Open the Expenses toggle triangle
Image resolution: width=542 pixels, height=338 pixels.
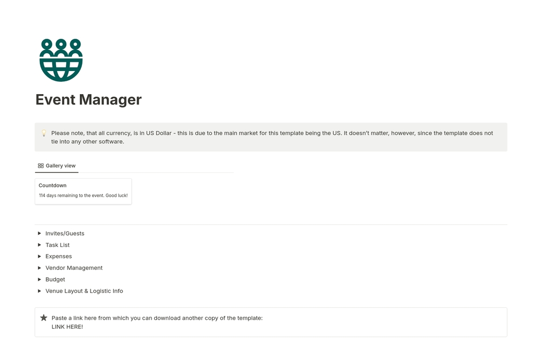[x=39, y=257]
